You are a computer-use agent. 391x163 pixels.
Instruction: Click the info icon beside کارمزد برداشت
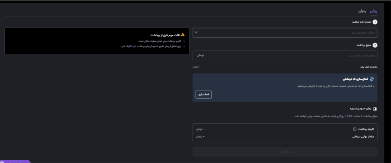click(x=355, y=129)
